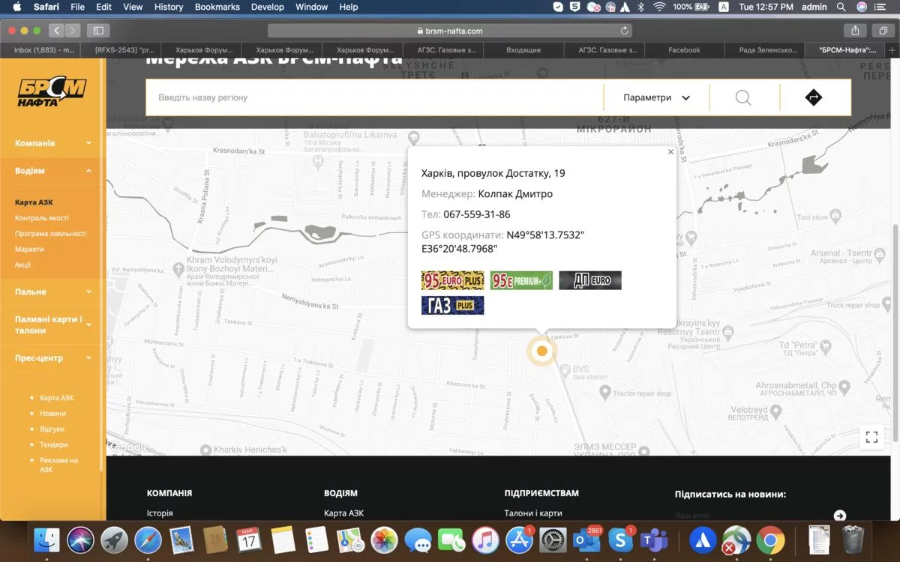Image resolution: width=900 pixels, height=562 pixels.
Task: Open Microsoft Teams from Dock
Action: point(655,540)
